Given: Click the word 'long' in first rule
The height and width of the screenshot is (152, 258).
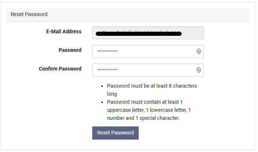Looking at the screenshot, I should pos(112,94).
